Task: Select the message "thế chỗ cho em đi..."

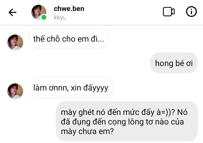Action: click(x=69, y=38)
